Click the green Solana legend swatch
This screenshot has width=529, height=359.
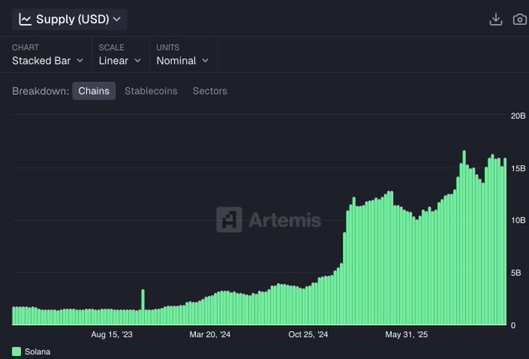[x=16, y=351]
